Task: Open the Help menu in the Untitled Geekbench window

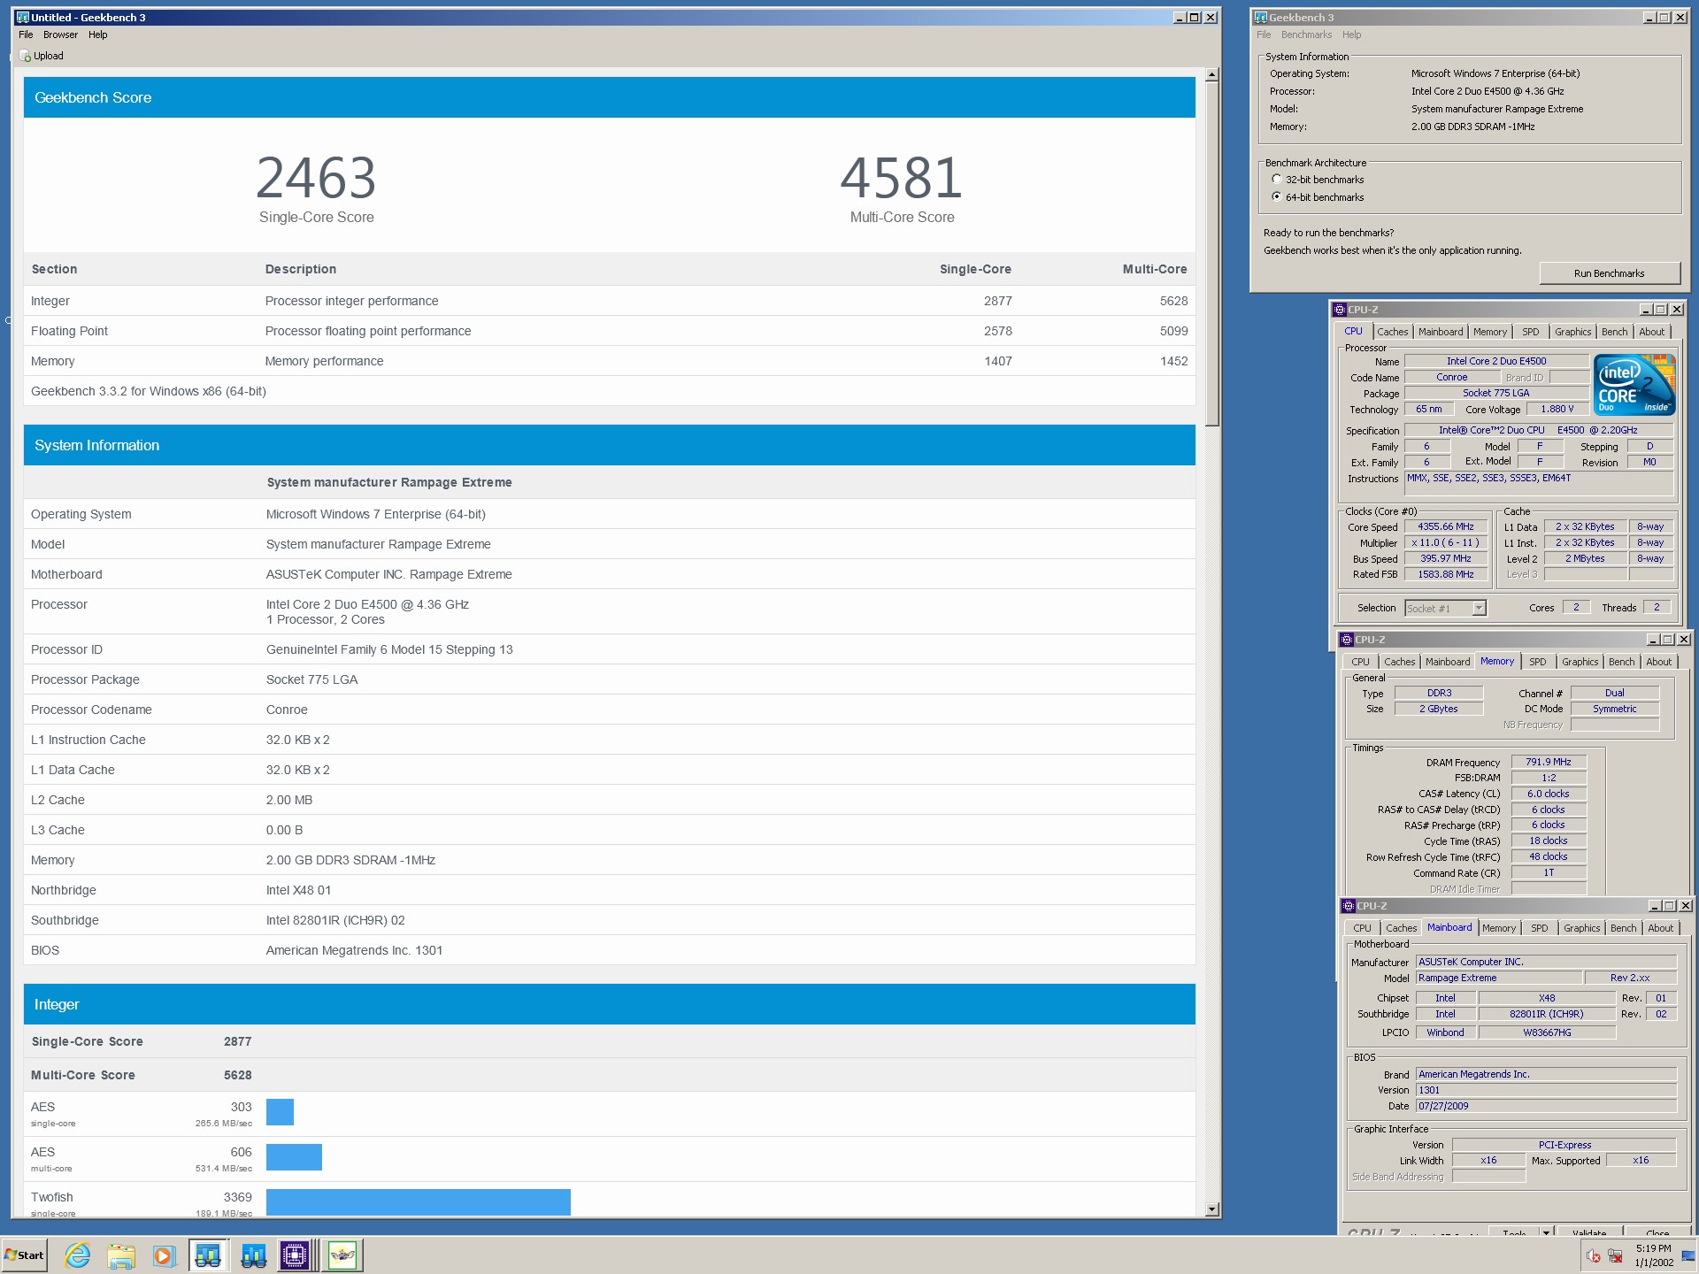Action: pos(97,35)
